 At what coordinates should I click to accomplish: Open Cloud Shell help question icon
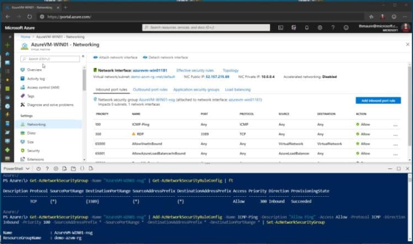coord(47,168)
